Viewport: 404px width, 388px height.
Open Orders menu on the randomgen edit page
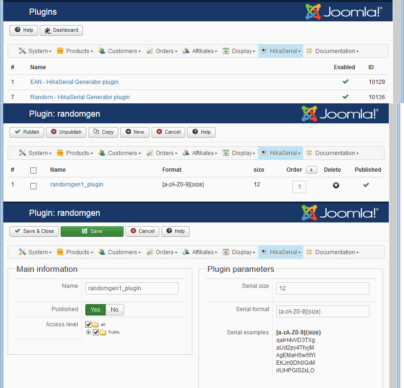(x=162, y=252)
